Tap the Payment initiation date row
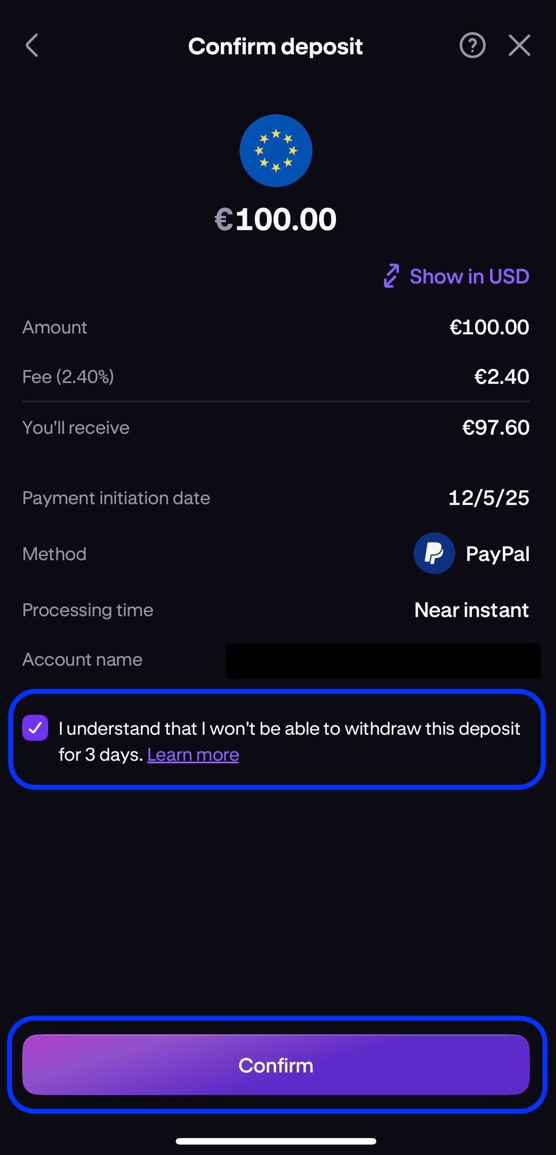The width and height of the screenshot is (556, 1155). [x=276, y=498]
